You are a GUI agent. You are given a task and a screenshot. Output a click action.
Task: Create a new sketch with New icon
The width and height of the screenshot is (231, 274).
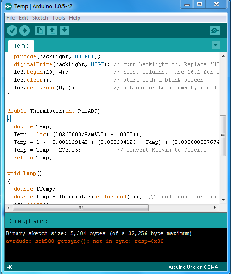[x=39, y=31]
